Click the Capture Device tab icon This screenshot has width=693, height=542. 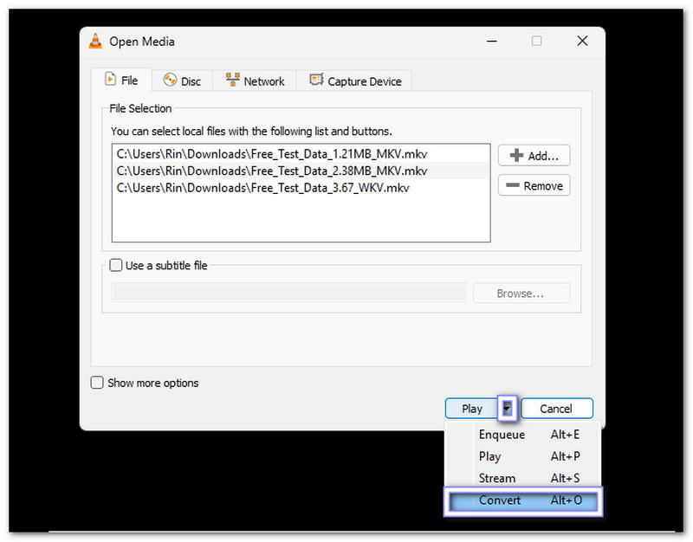click(x=316, y=81)
